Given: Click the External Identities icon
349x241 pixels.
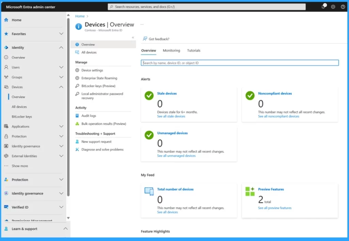Looking at the screenshot, I should click(x=6, y=156).
